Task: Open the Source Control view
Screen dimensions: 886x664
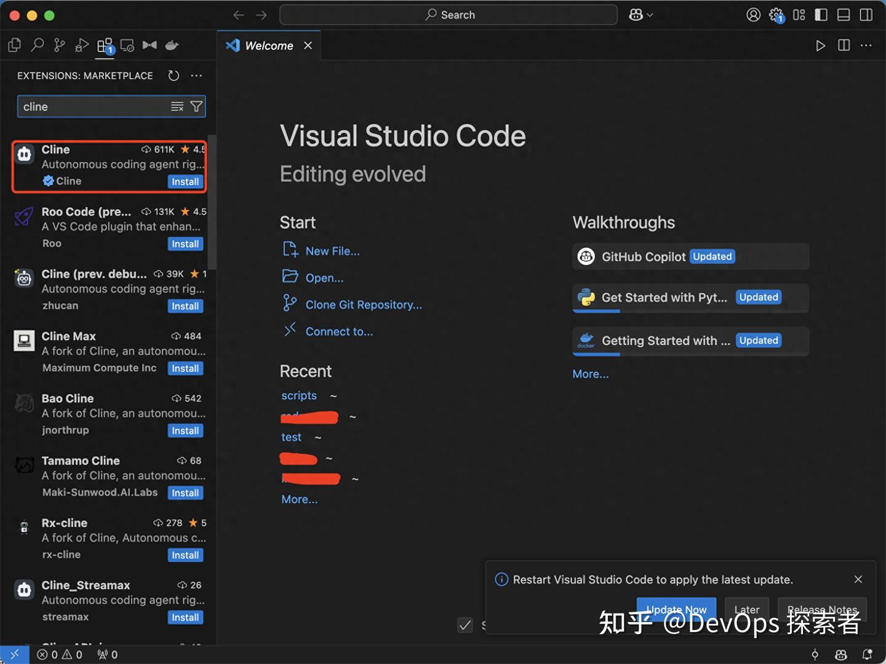Action: 60,45
